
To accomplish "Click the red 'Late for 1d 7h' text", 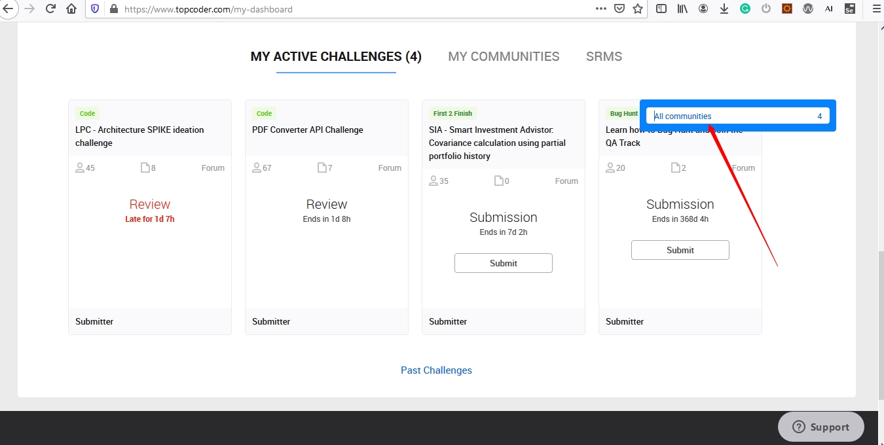I will coord(150,219).
